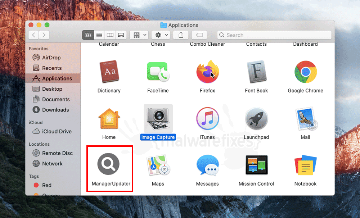Image resolution: width=360 pixels, height=218 pixels.
Task: Select Applications in the sidebar
Action: [53, 78]
